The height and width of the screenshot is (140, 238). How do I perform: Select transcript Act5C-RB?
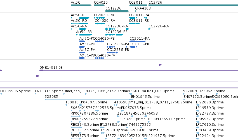(x=84, y=35)
